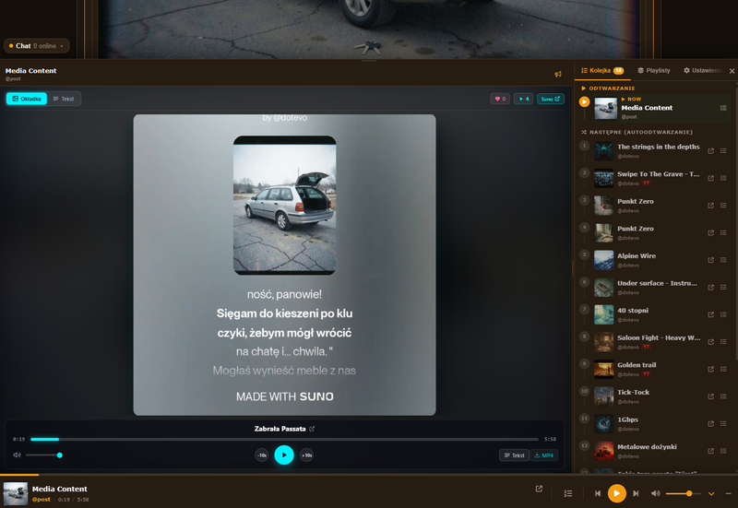738x508 pixels.
Task: Open external link for Metalowe dożynki
Action: pos(710,451)
